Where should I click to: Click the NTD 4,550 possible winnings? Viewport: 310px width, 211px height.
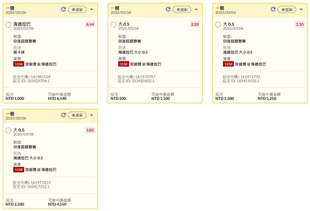pyautogui.click(x=57, y=204)
